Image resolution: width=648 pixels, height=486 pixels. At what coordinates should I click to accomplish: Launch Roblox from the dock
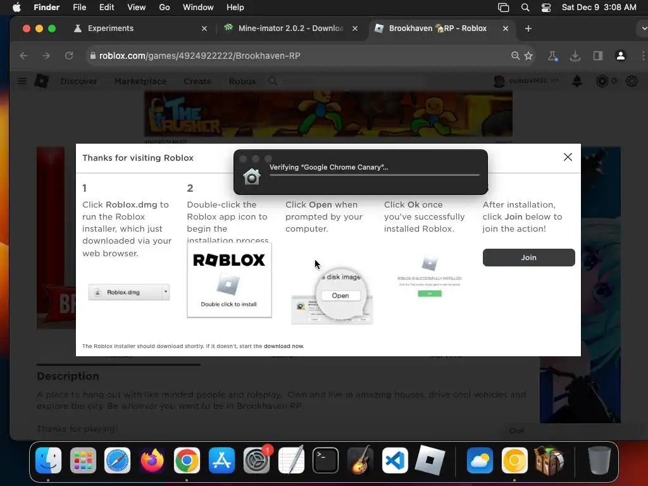pyautogui.click(x=430, y=460)
